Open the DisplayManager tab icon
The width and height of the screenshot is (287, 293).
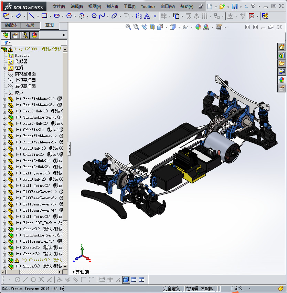pos(34,35)
